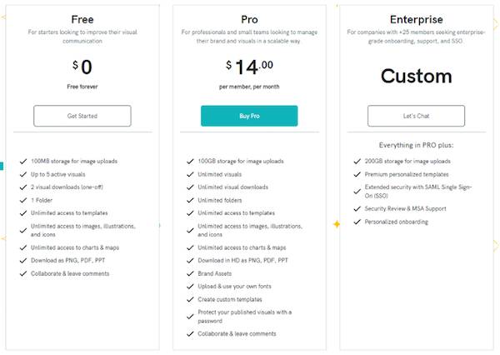The width and height of the screenshot is (500, 355).
Task: Click checkmark beside 100MB storage for image uploads
Action: [23, 161]
